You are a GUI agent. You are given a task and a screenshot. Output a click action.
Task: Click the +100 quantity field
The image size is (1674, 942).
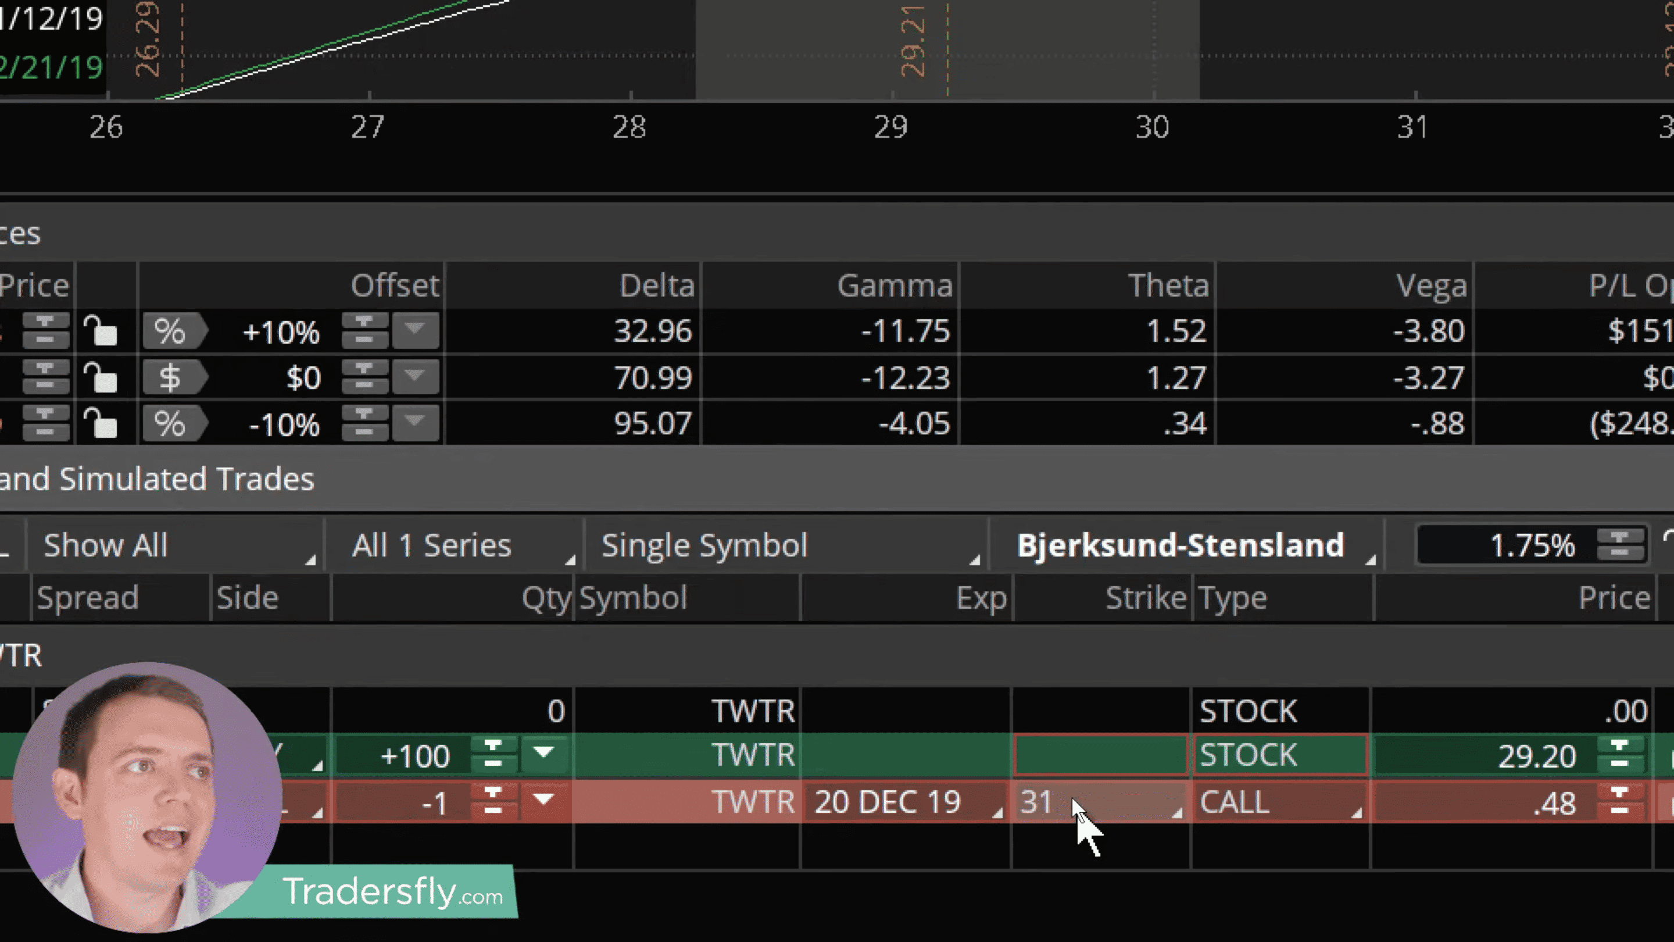[x=402, y=755]
